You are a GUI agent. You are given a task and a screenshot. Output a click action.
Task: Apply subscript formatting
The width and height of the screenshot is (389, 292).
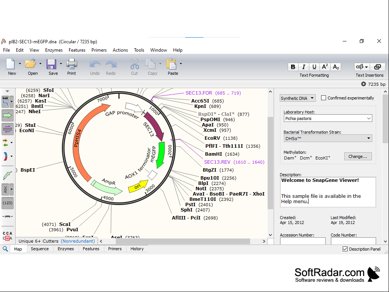click(335, 67)
